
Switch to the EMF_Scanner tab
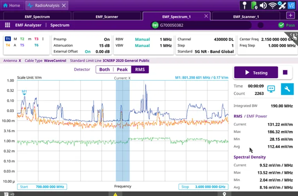click(x=107, y=16)
